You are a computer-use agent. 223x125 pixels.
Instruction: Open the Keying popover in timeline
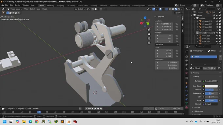[x=22, y=109]
